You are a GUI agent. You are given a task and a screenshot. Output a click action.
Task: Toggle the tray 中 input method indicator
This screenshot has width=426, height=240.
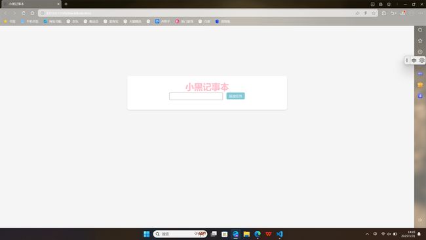point(375,234)
